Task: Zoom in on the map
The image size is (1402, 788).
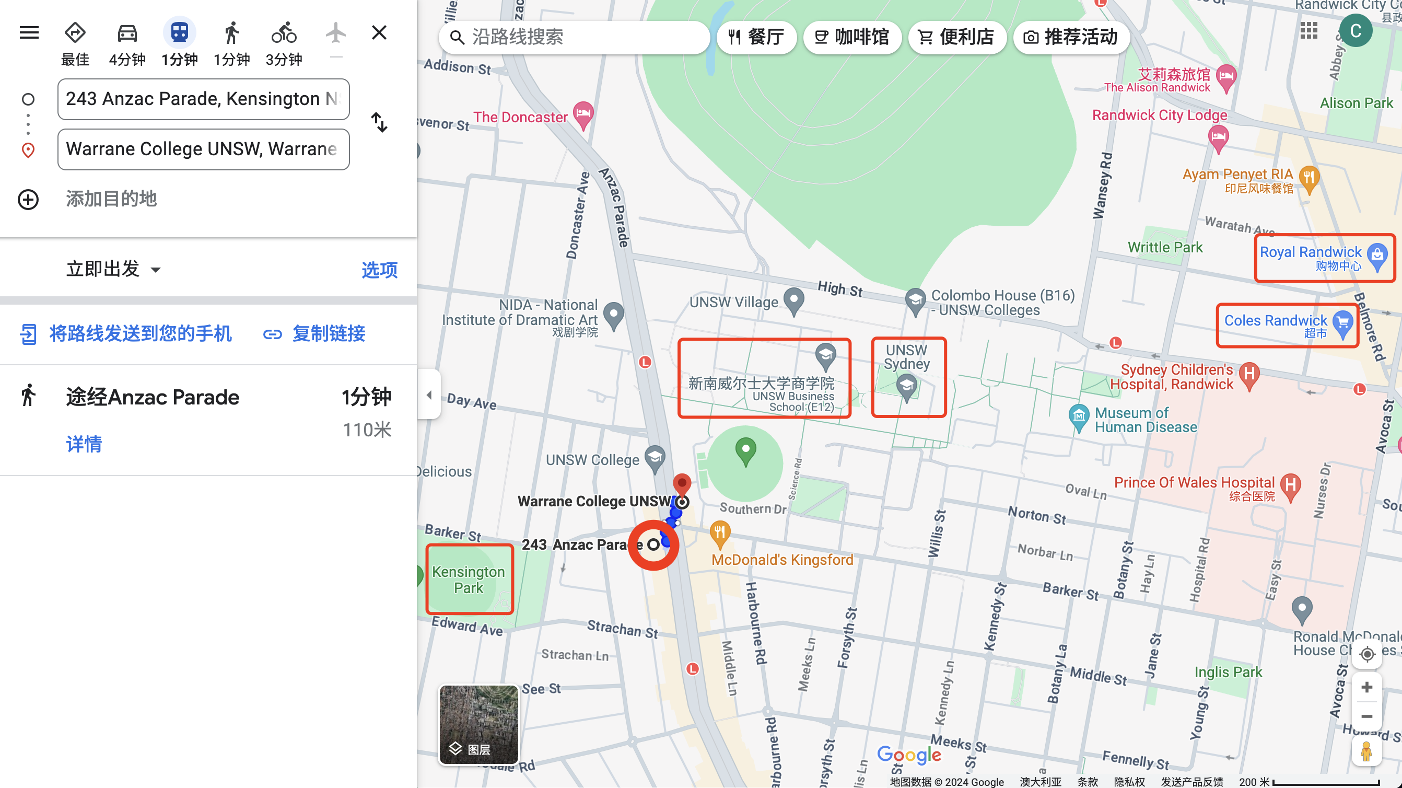Action: (x=1366, y=688)
